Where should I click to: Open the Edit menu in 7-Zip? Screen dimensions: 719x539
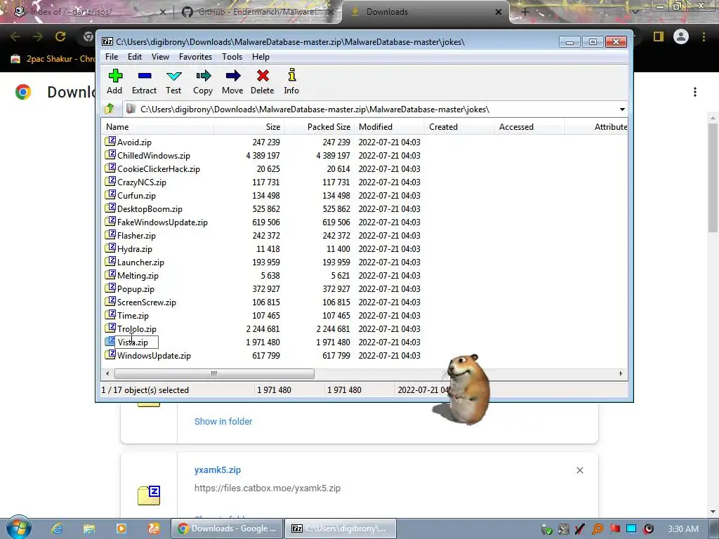click(134, 57)
